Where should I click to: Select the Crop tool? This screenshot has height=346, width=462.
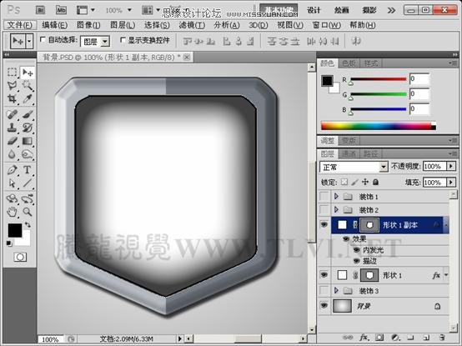pos(12,98)
